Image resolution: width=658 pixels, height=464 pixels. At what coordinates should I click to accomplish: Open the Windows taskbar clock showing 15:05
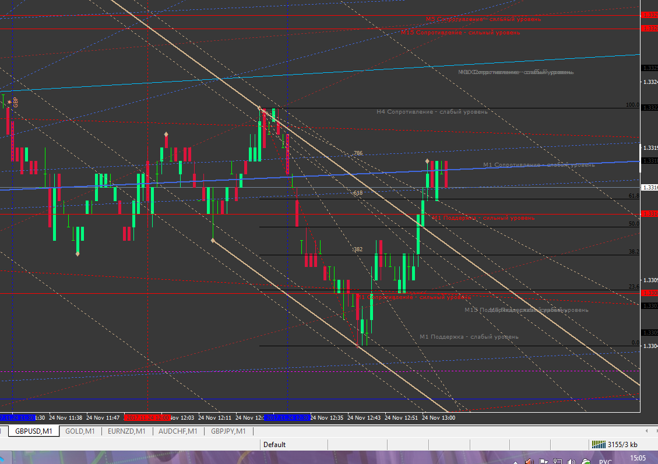(638, 458)
